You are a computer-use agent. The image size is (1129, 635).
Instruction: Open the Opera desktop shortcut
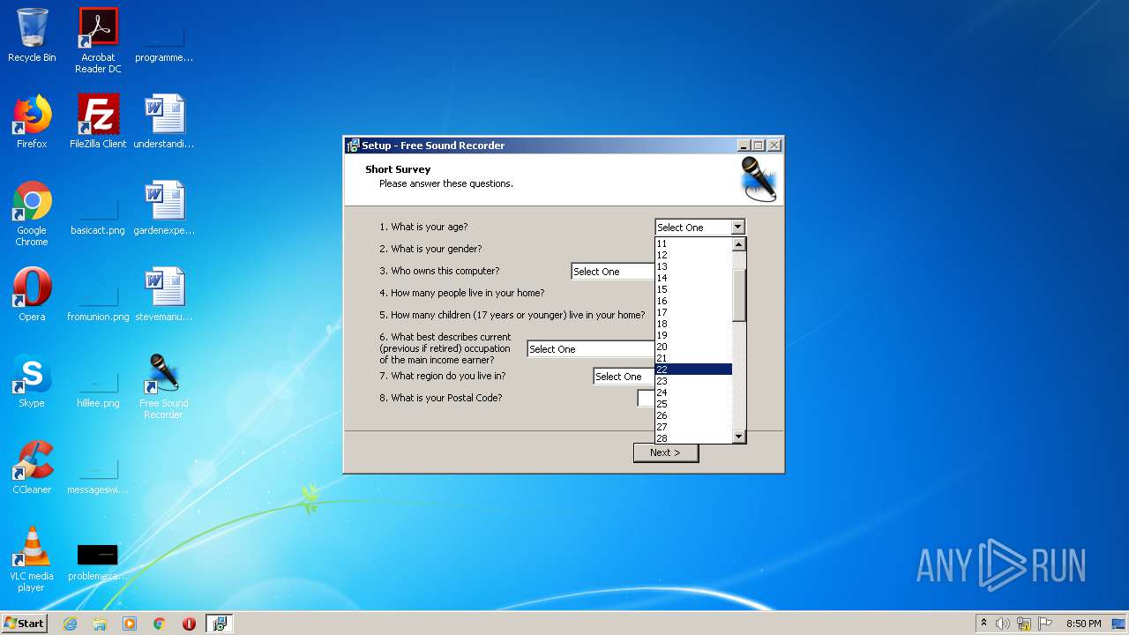click(x=32, y=295)
